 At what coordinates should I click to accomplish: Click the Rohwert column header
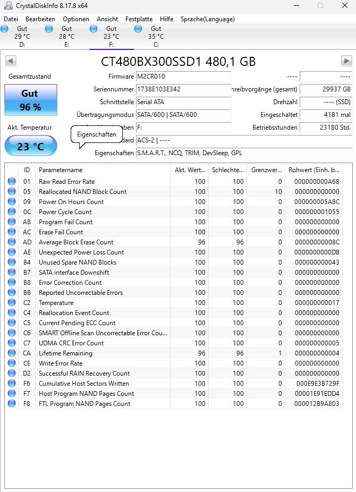[313, 169]
